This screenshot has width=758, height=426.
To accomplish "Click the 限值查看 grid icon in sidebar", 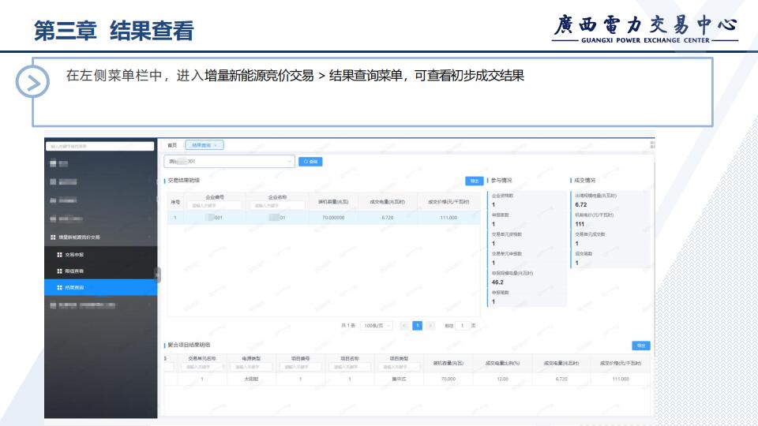I will (x=59, y=271).
